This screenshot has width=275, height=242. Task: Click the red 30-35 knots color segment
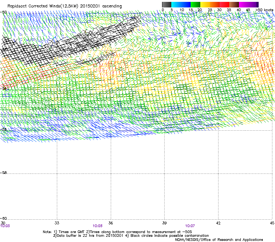[x=224, y=4]
